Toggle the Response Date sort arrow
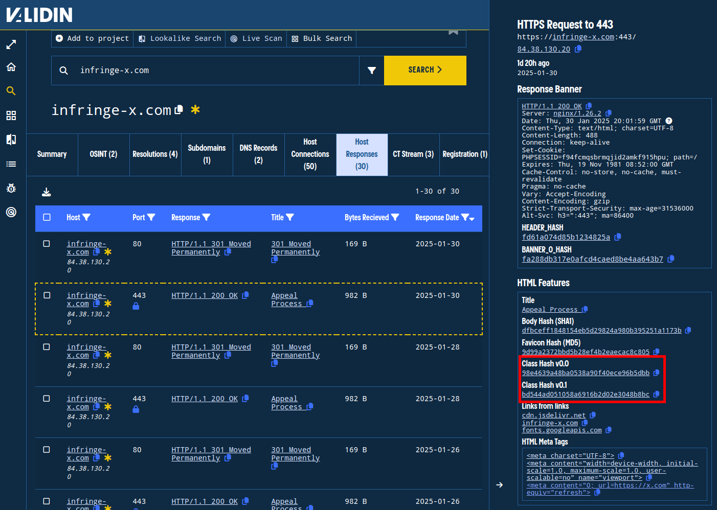Image resolution: width=717 pixels, height=510 pixels. point(472,219)
